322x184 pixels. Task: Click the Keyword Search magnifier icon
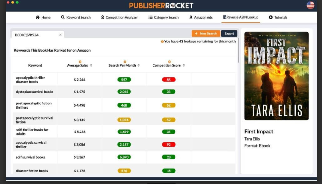pyautogui.click(x=63, y=17)
